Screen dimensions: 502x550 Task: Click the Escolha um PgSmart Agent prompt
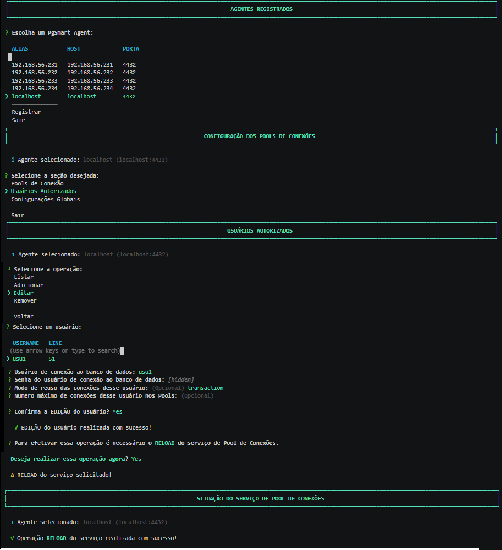click(x=53, y=32)
